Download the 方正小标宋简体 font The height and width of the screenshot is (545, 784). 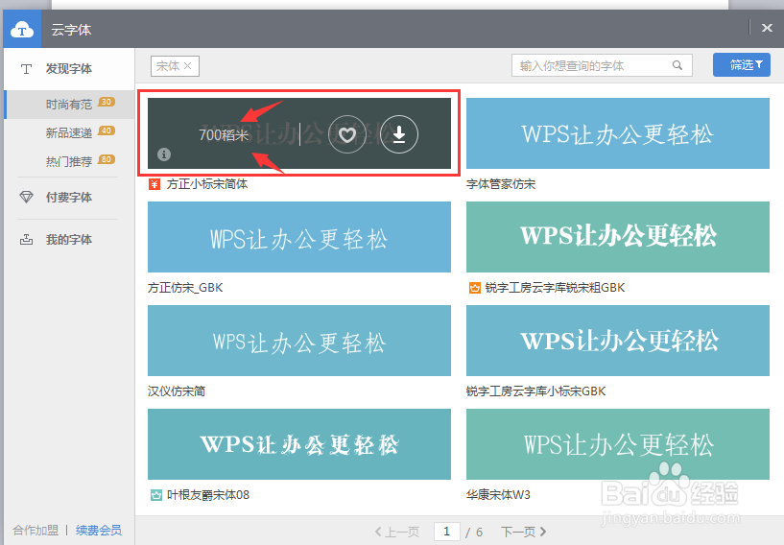point(399,134)
